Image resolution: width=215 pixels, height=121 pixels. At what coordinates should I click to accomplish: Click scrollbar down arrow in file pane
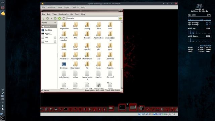(122, 88)
